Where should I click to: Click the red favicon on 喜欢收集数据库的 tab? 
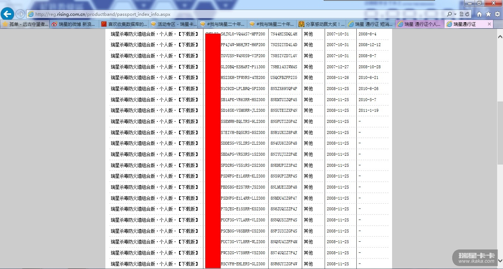[x=104, y=24]
